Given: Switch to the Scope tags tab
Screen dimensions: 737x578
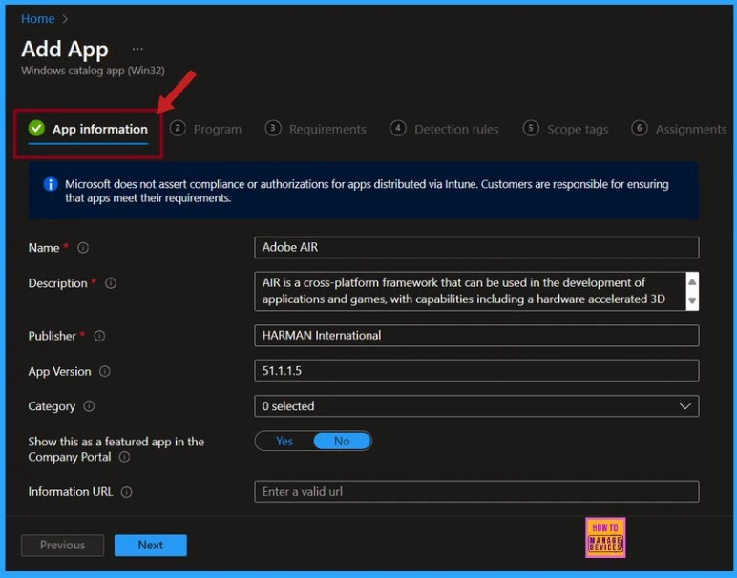Looking at the screenshot, I should pyautogui.click(x=565, y=129).
